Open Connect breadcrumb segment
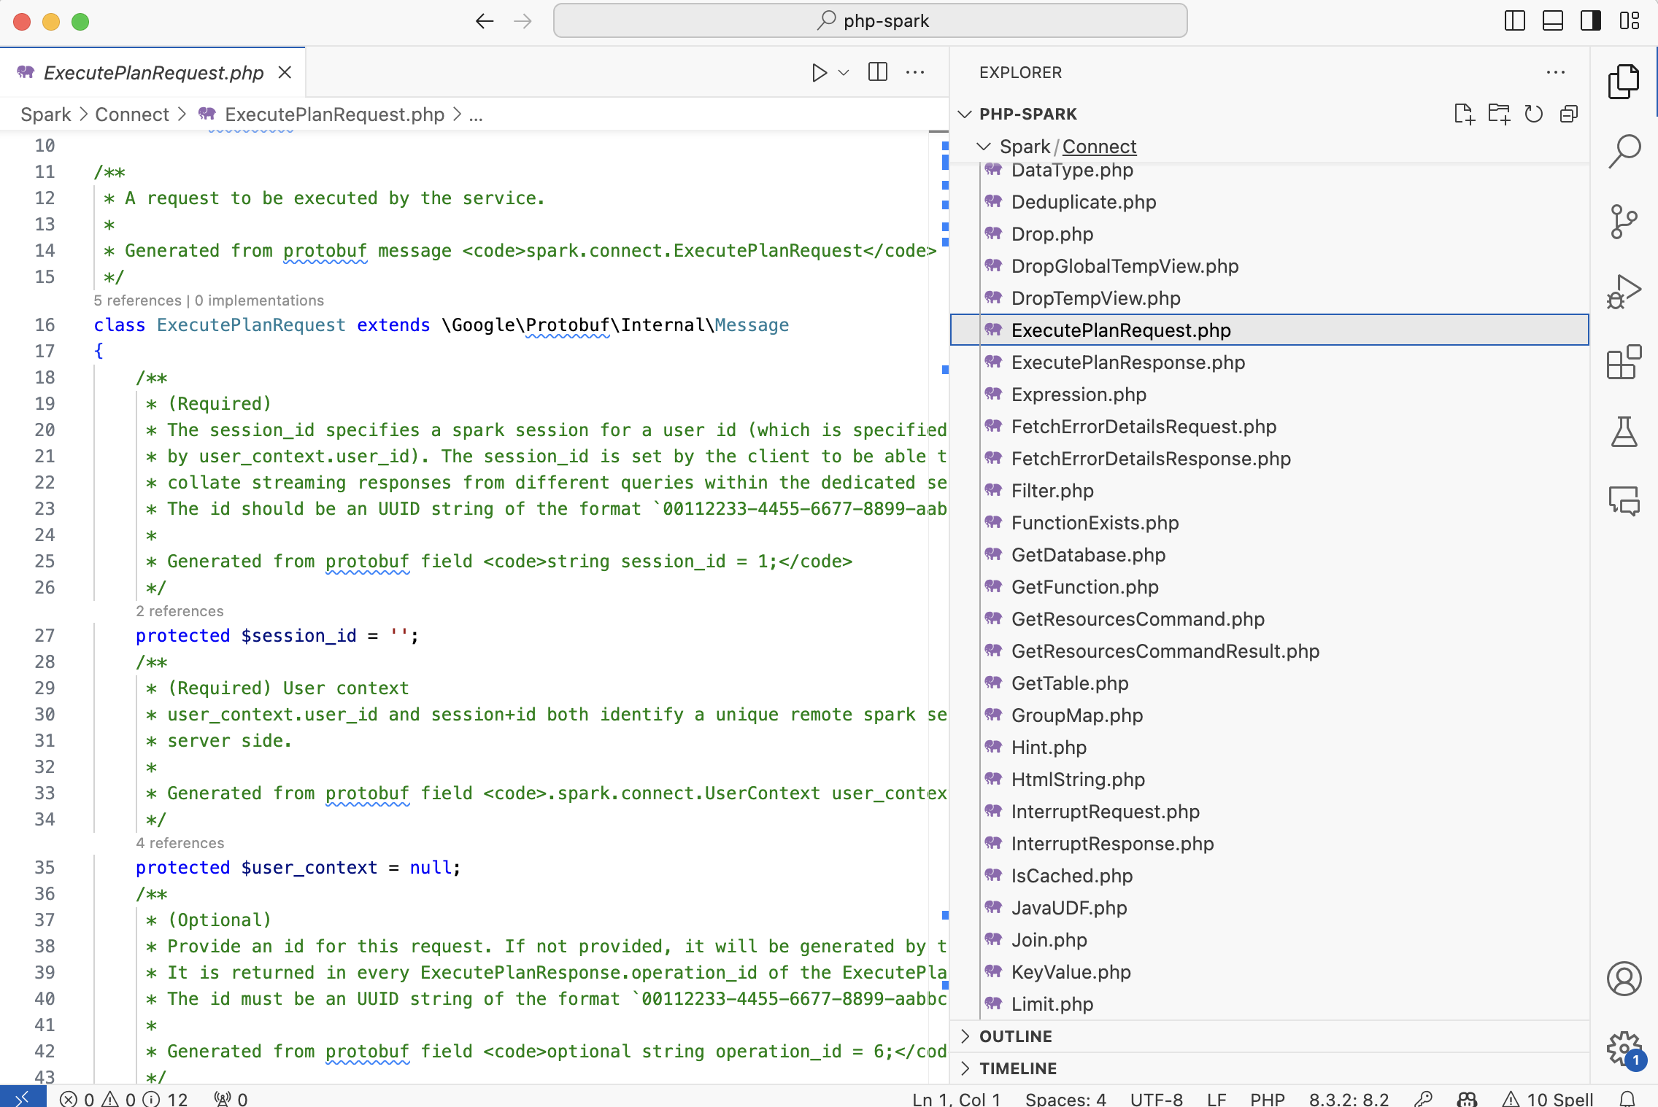Viewport: 1658px width, 1107px height. click(131, 114)
